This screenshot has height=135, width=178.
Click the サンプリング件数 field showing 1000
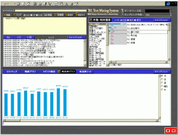pos(158,15)
